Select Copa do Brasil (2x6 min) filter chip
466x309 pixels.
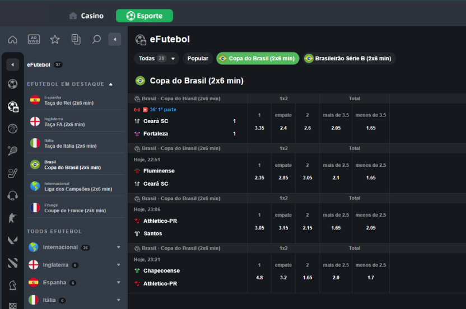(258, 59)
